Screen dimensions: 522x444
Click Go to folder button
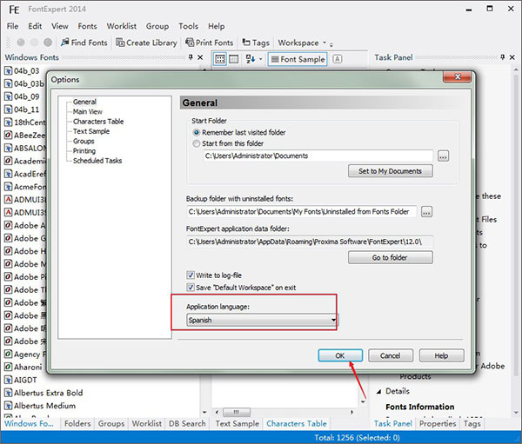pos(391,257)
